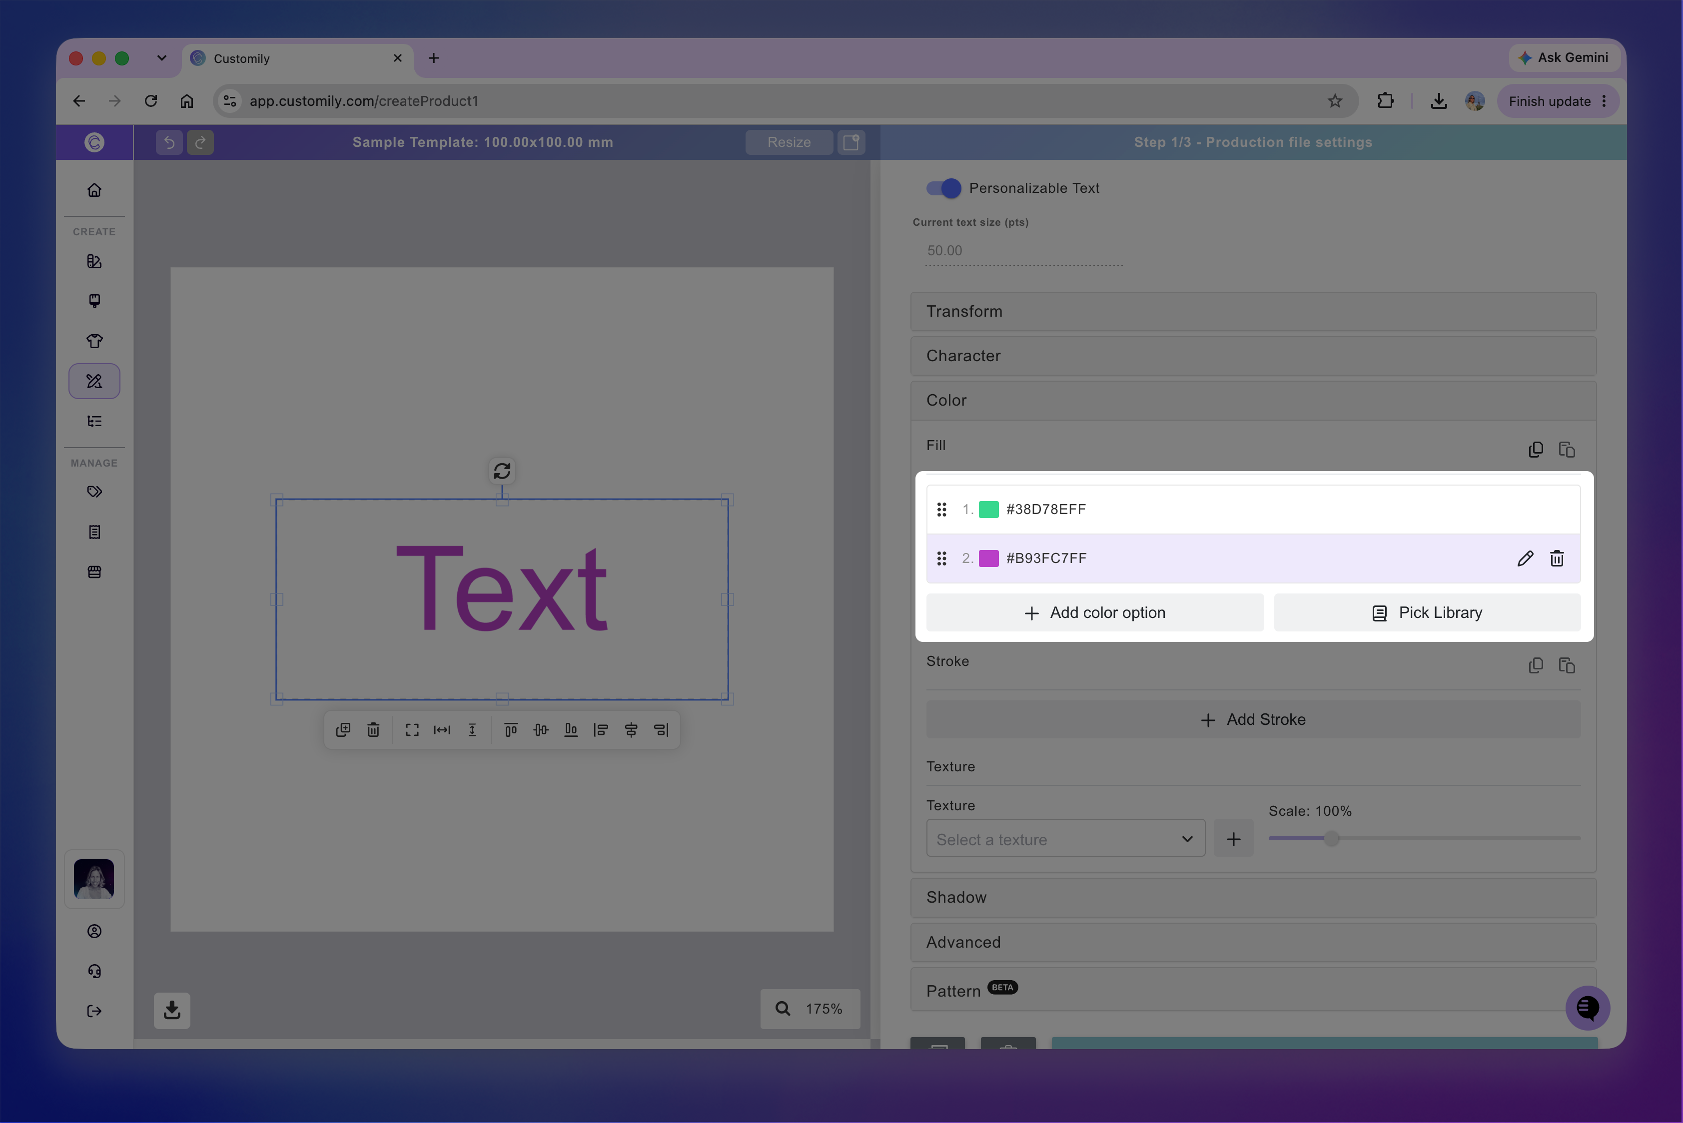Fit element width icon
Image resolution: width=1683 pixels, height=1123 pixels.
point(442,730)
